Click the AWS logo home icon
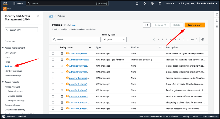The height and width of the screenshot is (119, 220). point(5,3)
